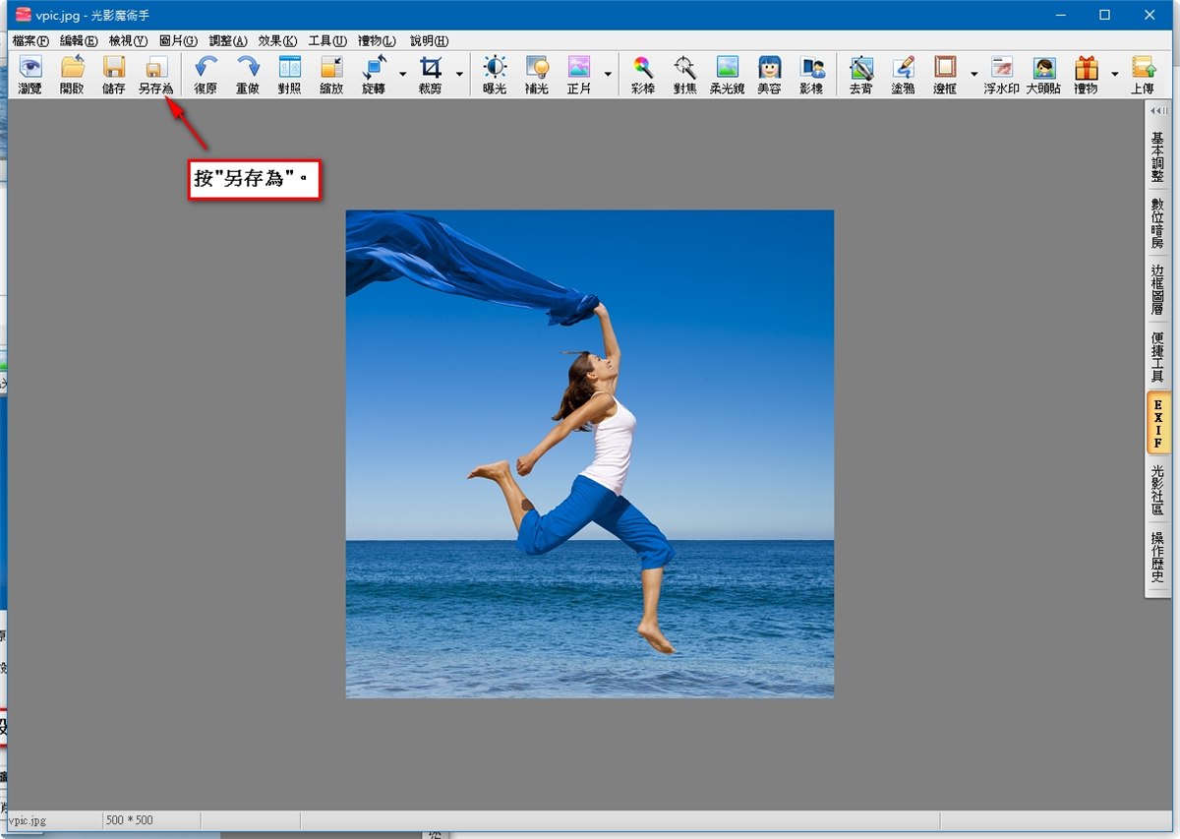
Task: Select the 塗鴉 doodle tool
Action: [904, 74]
